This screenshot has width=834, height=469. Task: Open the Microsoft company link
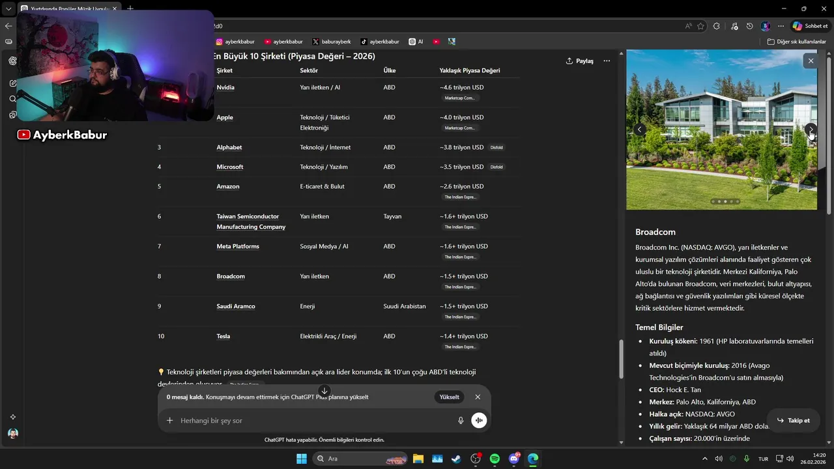coord(230,167)
